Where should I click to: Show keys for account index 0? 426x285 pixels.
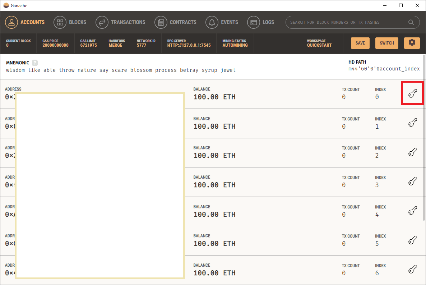(412, 93)
